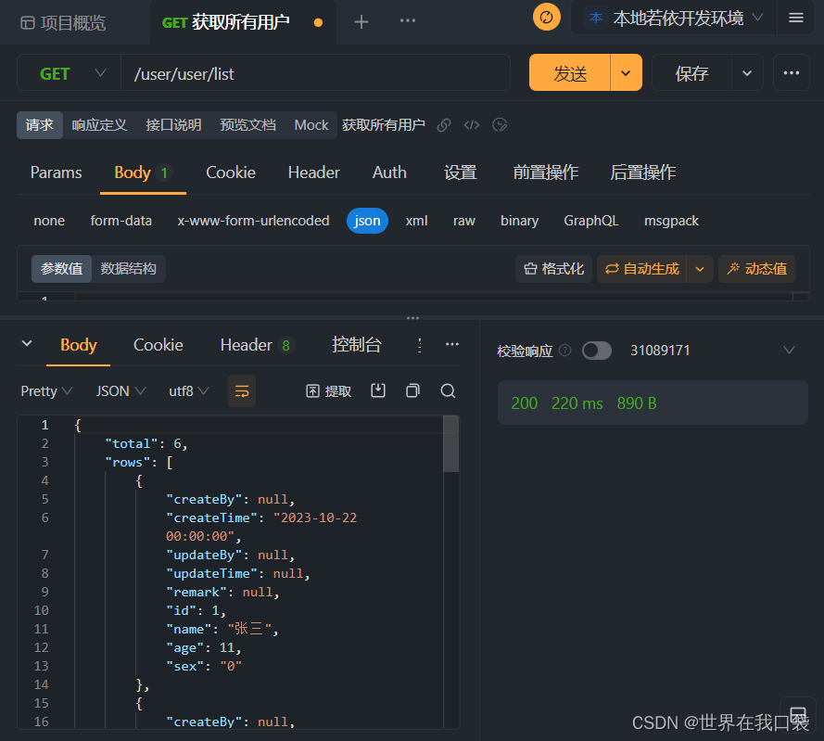Open the request Cookie tab
Image resolution: width=824 pixels, height=741 pixels.
231,172
